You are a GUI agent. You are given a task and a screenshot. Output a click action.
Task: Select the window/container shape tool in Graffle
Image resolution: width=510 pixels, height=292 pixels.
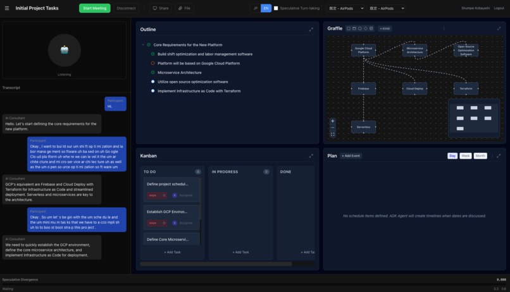354,28
